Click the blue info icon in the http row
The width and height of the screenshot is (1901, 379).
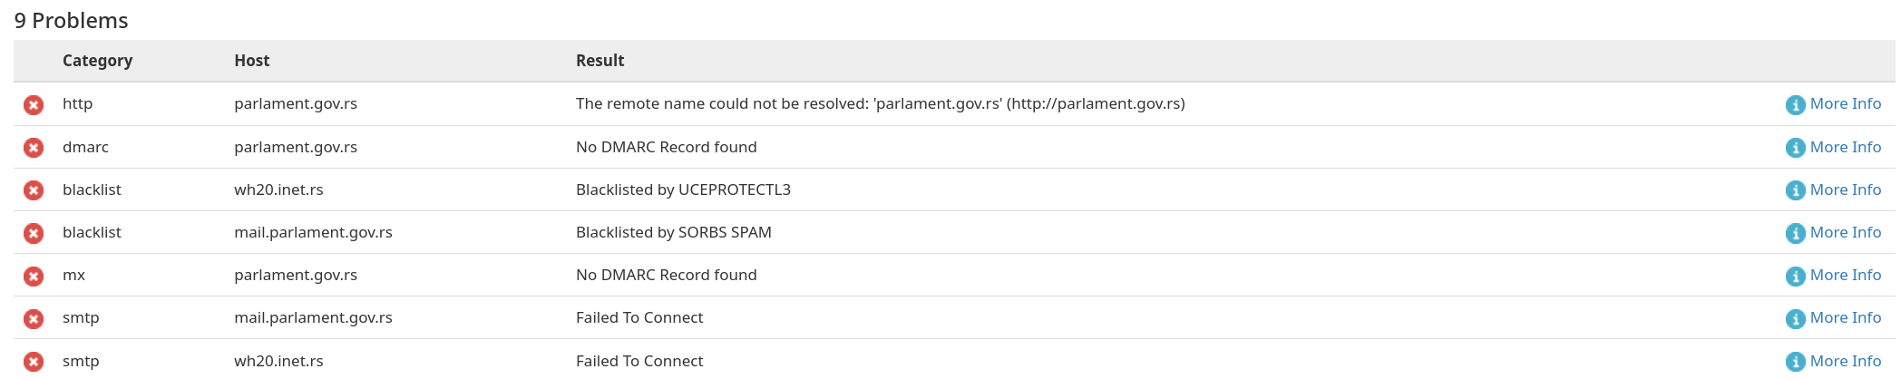click(1795, 105)
